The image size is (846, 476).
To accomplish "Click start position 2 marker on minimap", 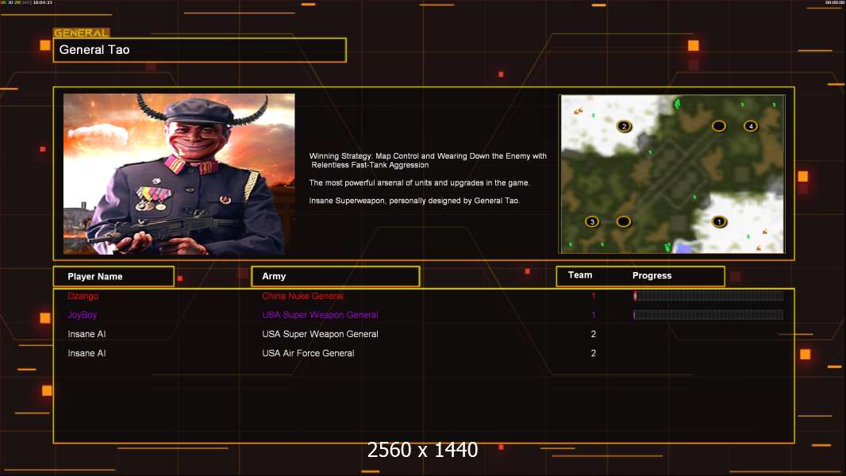I will (624, 127).
